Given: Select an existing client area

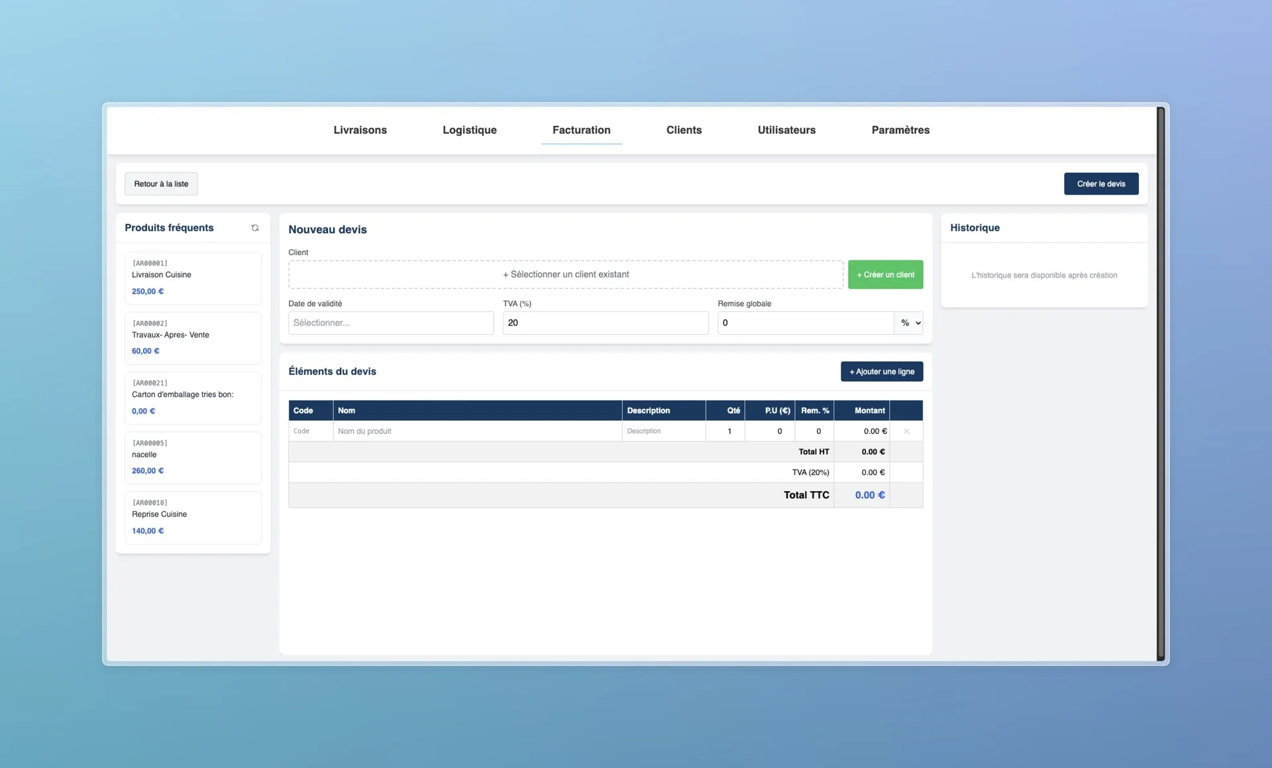Looking at the screenshot, I should [565, 274].
